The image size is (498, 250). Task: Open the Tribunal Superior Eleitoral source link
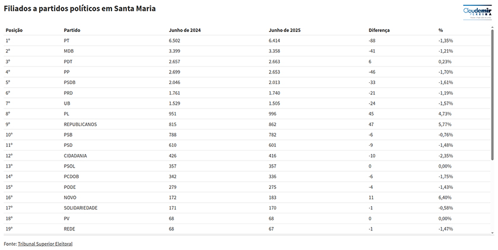tap(45, 243)
